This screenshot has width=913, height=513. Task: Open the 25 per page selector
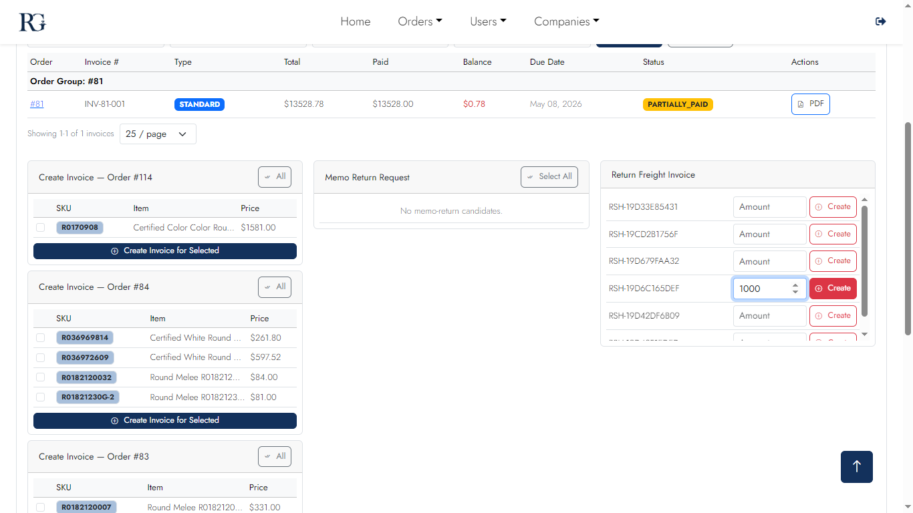158,134
